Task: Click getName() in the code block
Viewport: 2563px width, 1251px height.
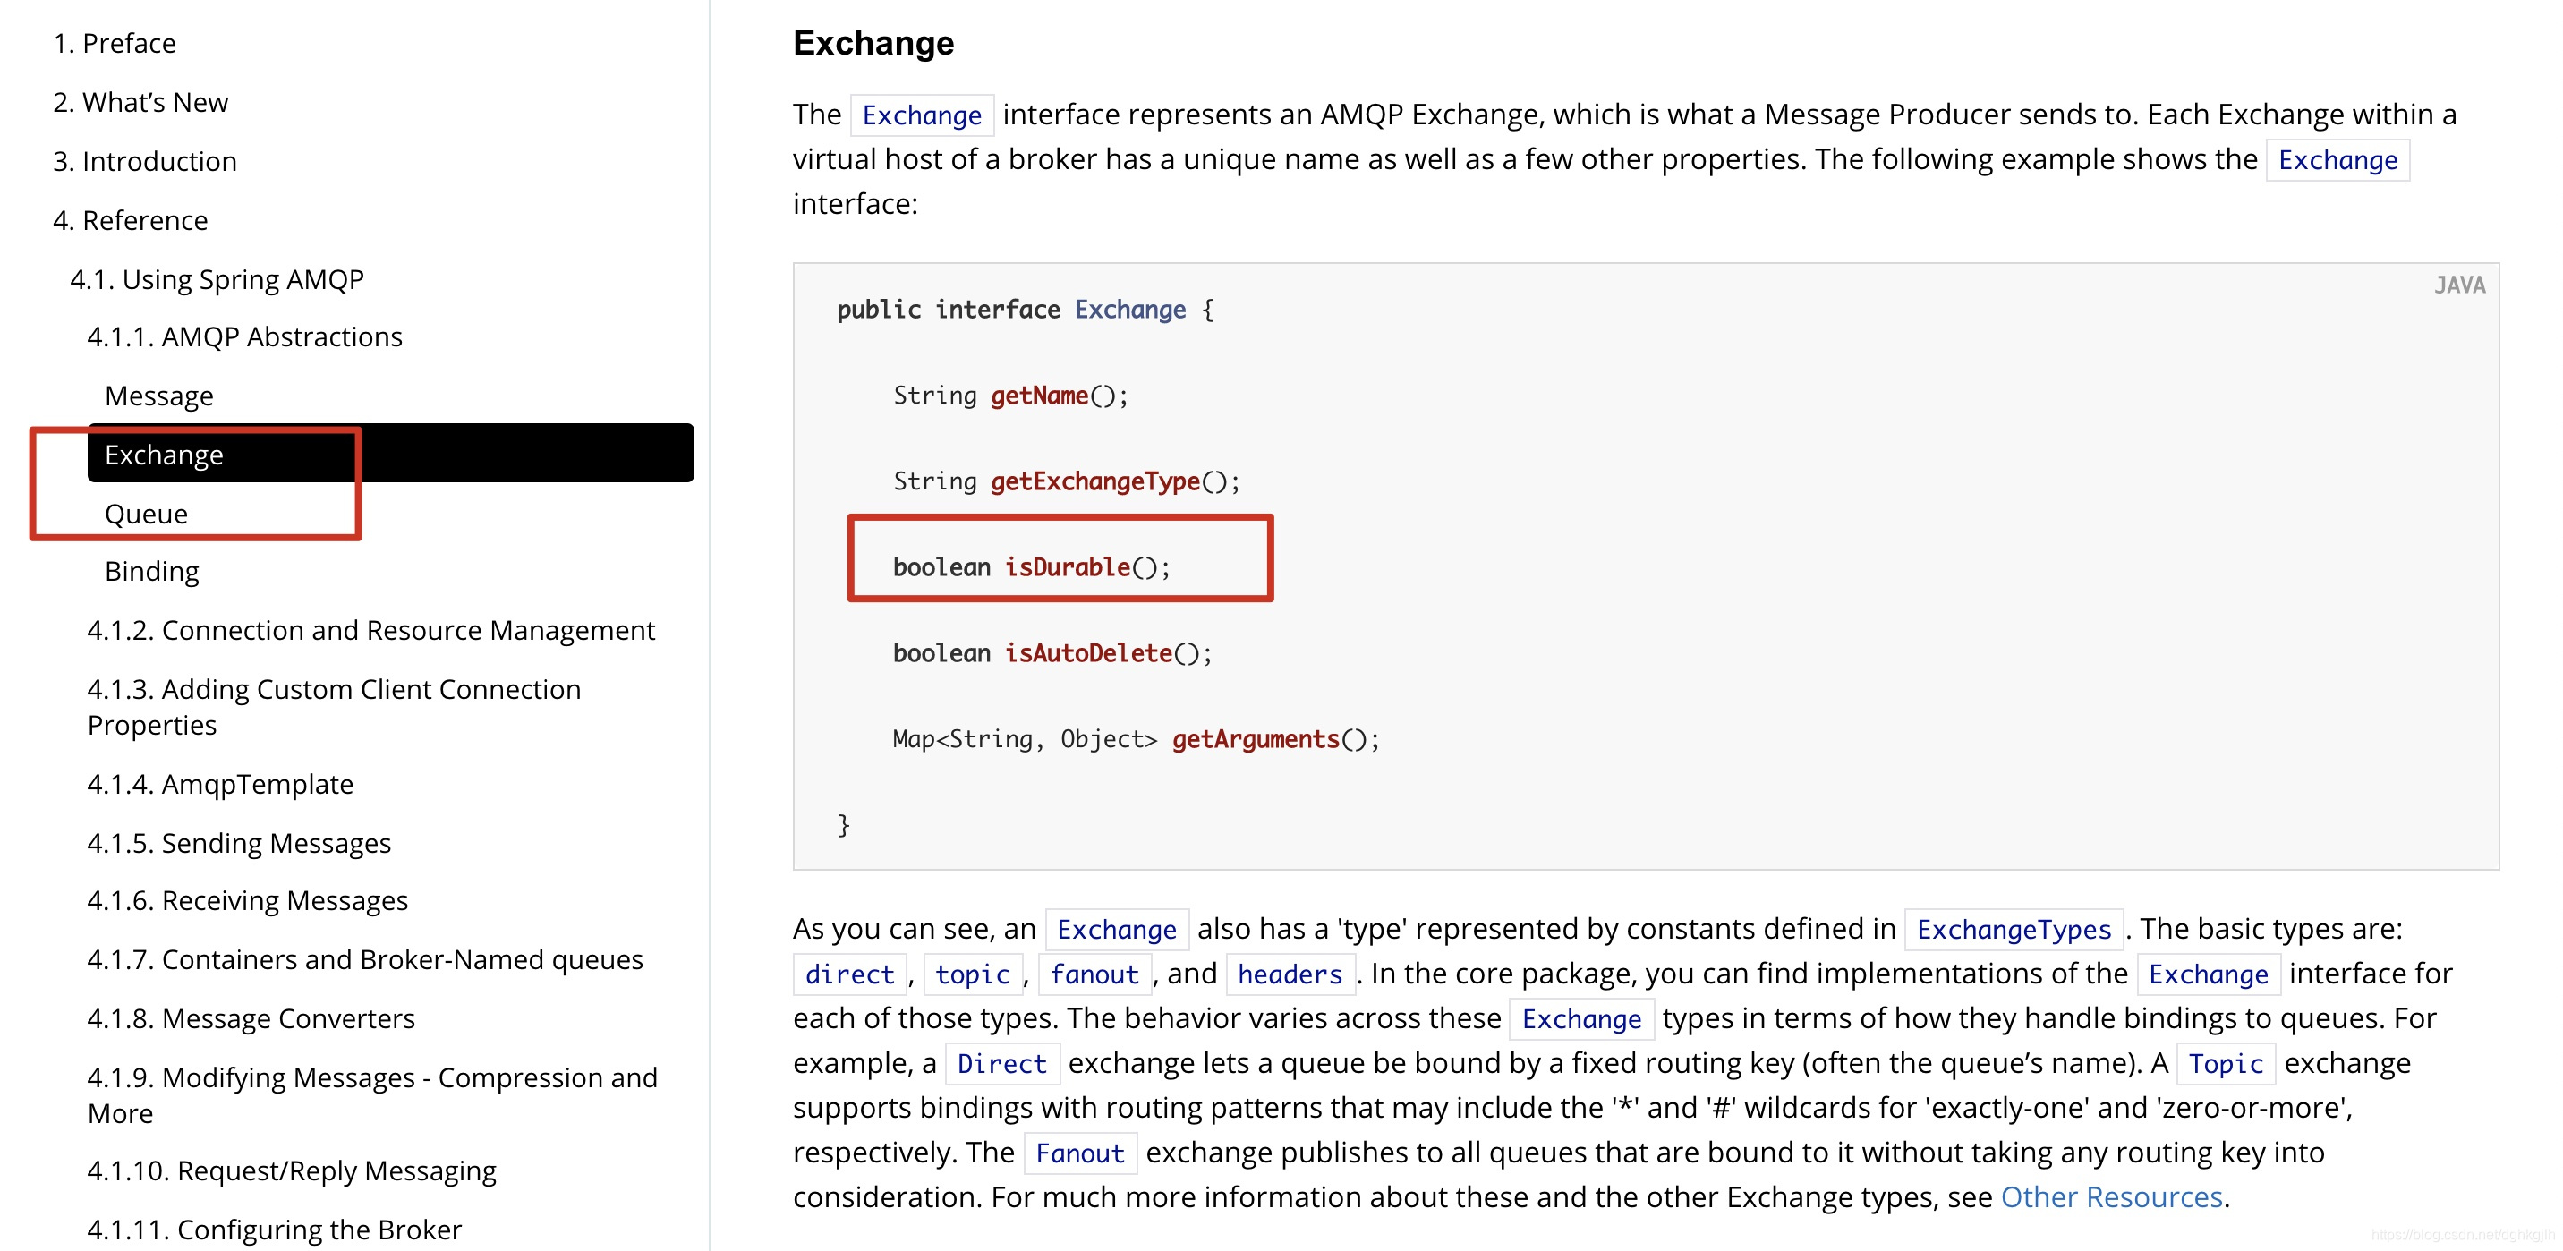Action: pyautogui.click(x=1059, y=396)
